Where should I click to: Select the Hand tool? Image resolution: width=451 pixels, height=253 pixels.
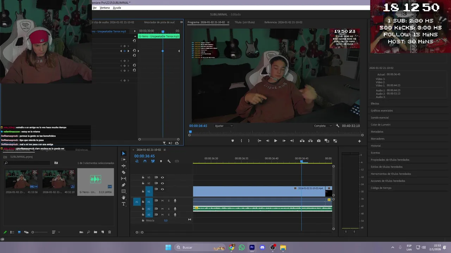point(123,197)
